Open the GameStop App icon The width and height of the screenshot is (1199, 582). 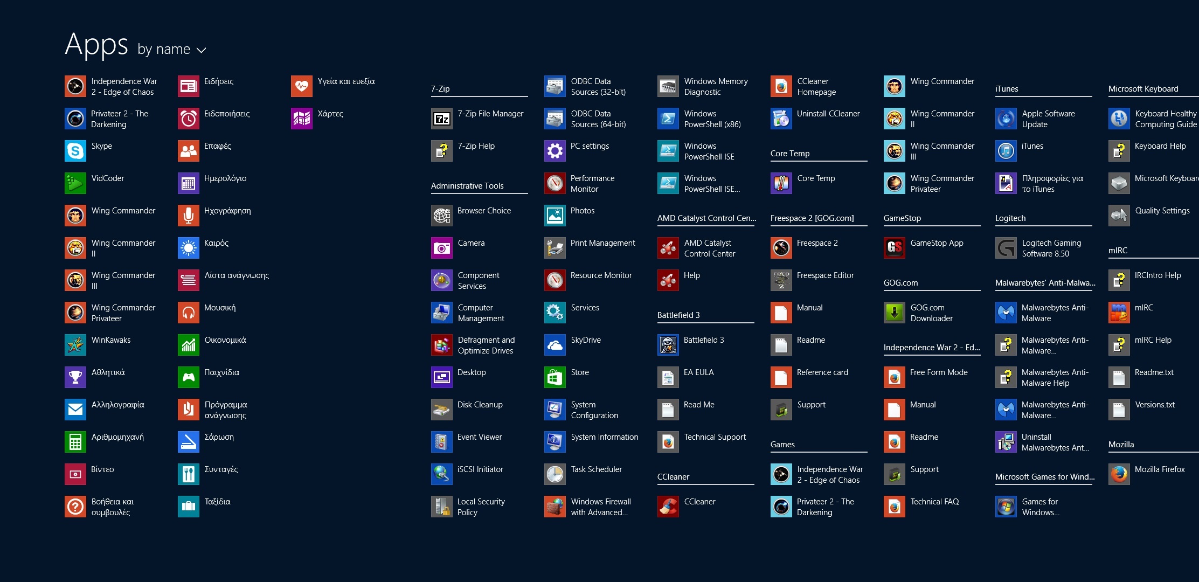coord(895,248)
